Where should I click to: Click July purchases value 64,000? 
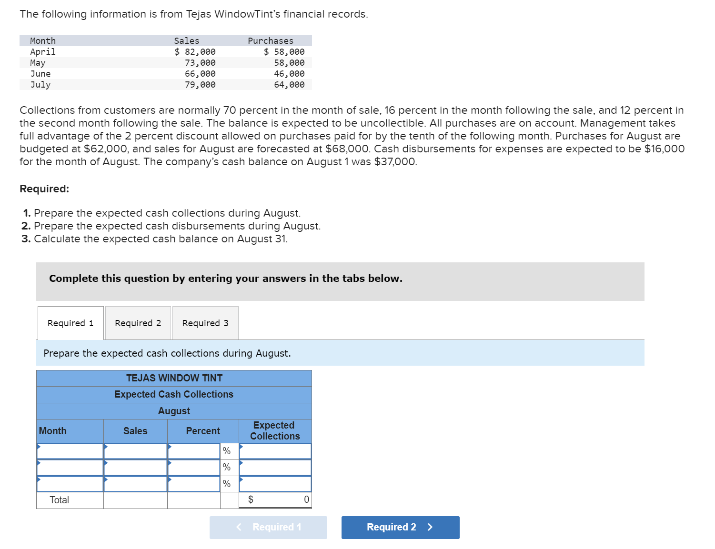tap(289, 84)
